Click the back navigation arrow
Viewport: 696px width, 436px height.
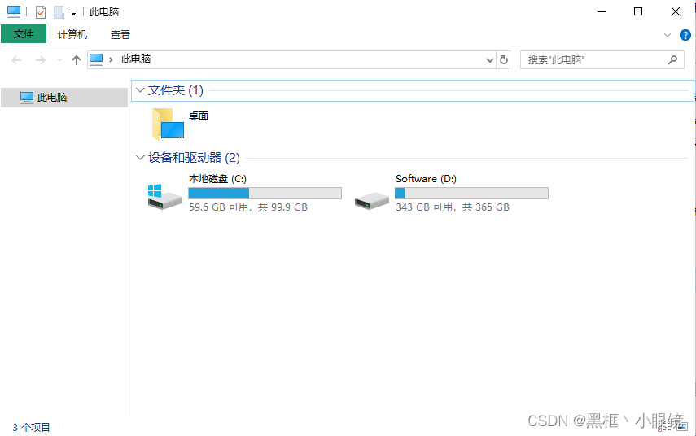tap(16, 60)
